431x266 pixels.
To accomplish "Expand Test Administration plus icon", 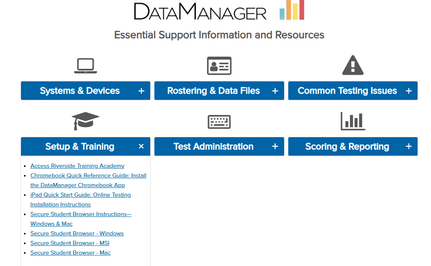I will (275, 146).
